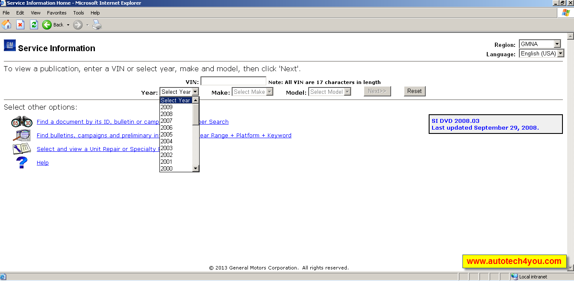The image size is (574, 281).
Task: Click the blue question mark Help icon
Action: coord(21,162)
